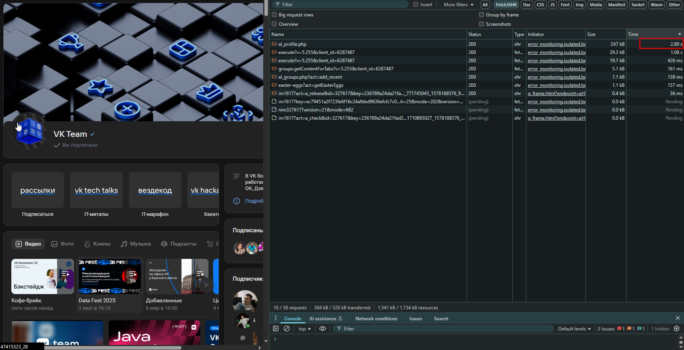
Task: Click the errors issue badge in console
Action: coord(621,328)
